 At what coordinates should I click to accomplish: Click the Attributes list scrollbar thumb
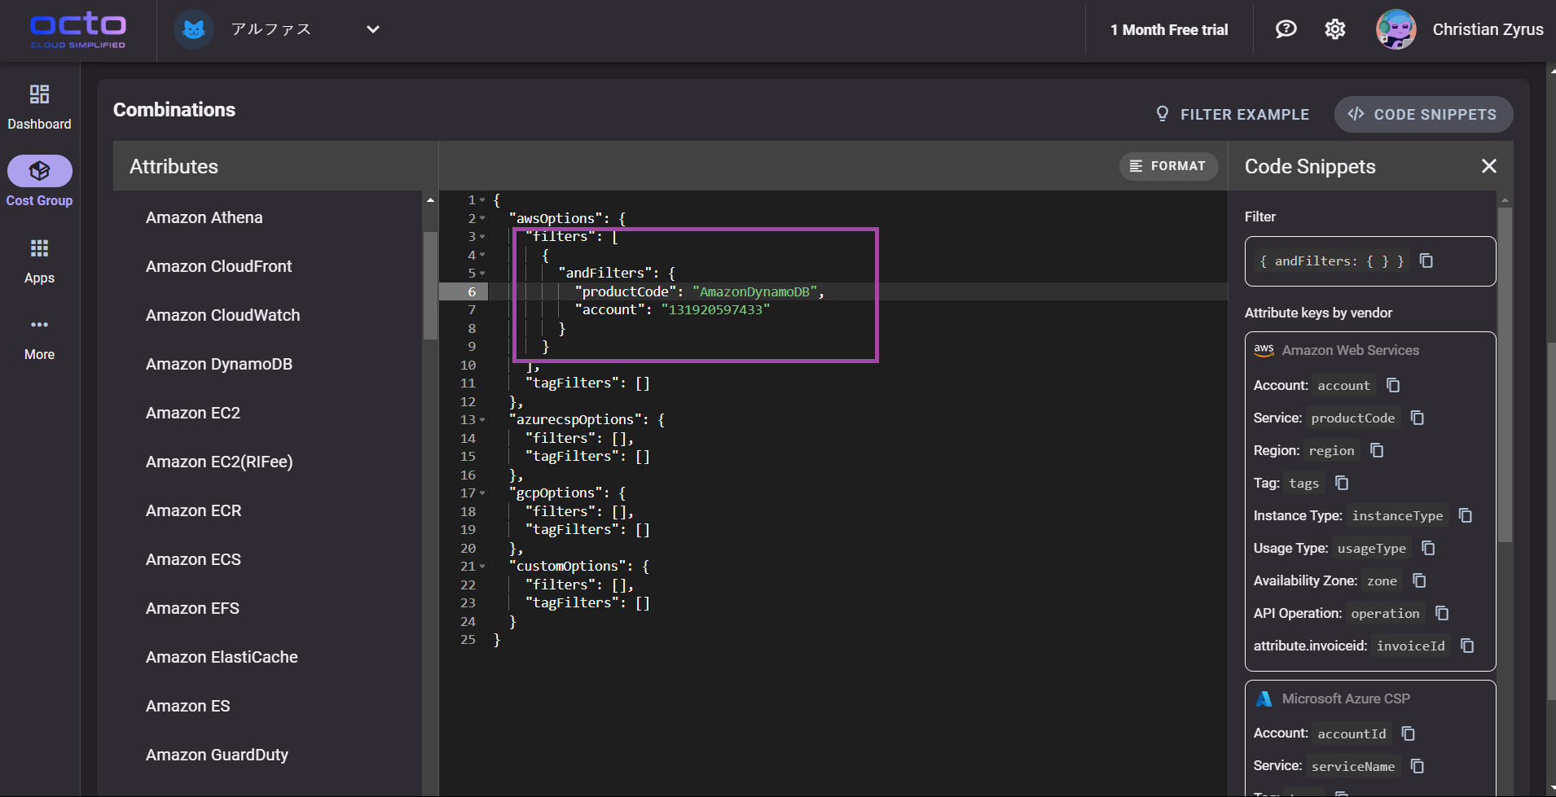click(x=430, y=285)
